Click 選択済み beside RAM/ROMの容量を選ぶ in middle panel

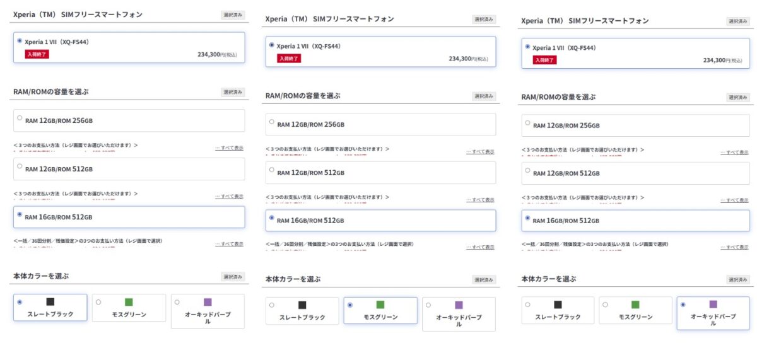[484, 96]
